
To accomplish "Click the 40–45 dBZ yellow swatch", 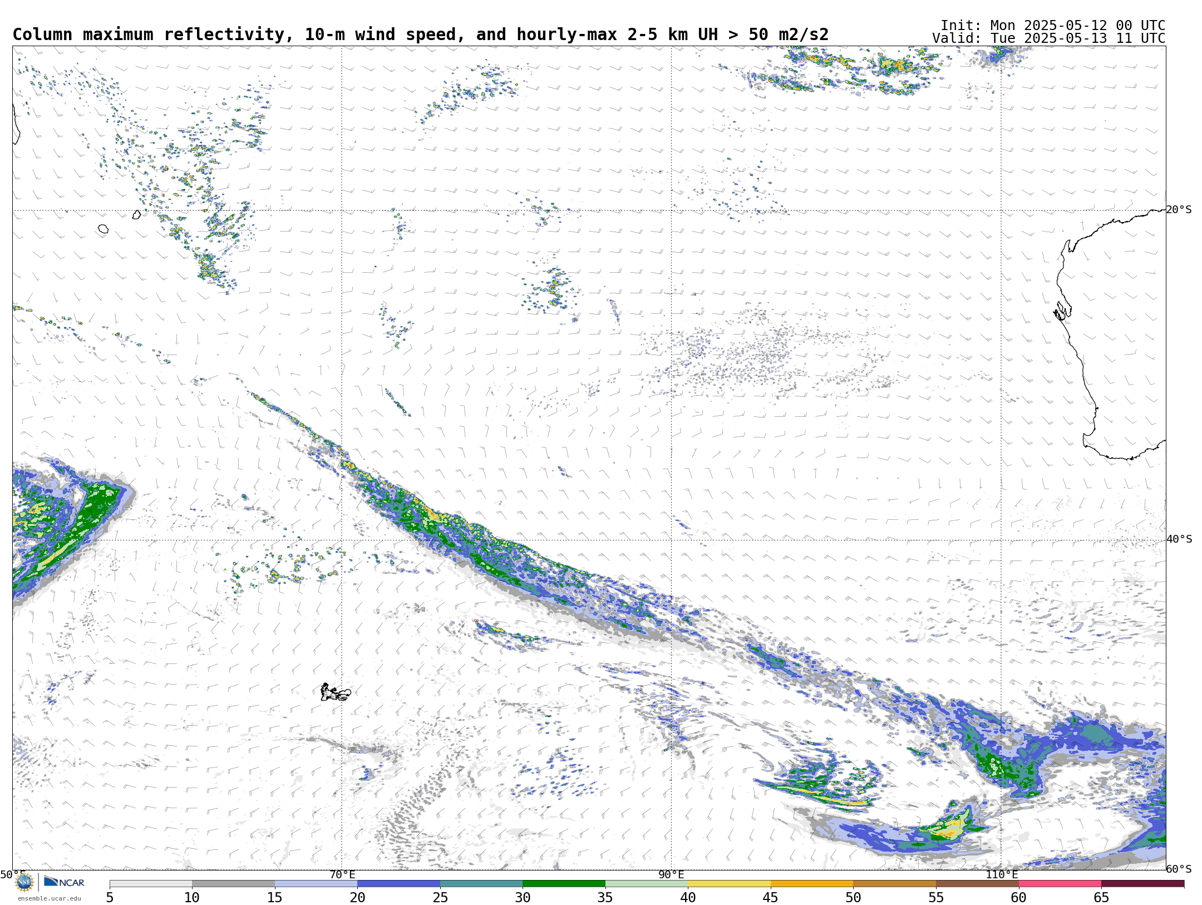I will (x=729, y=884).
